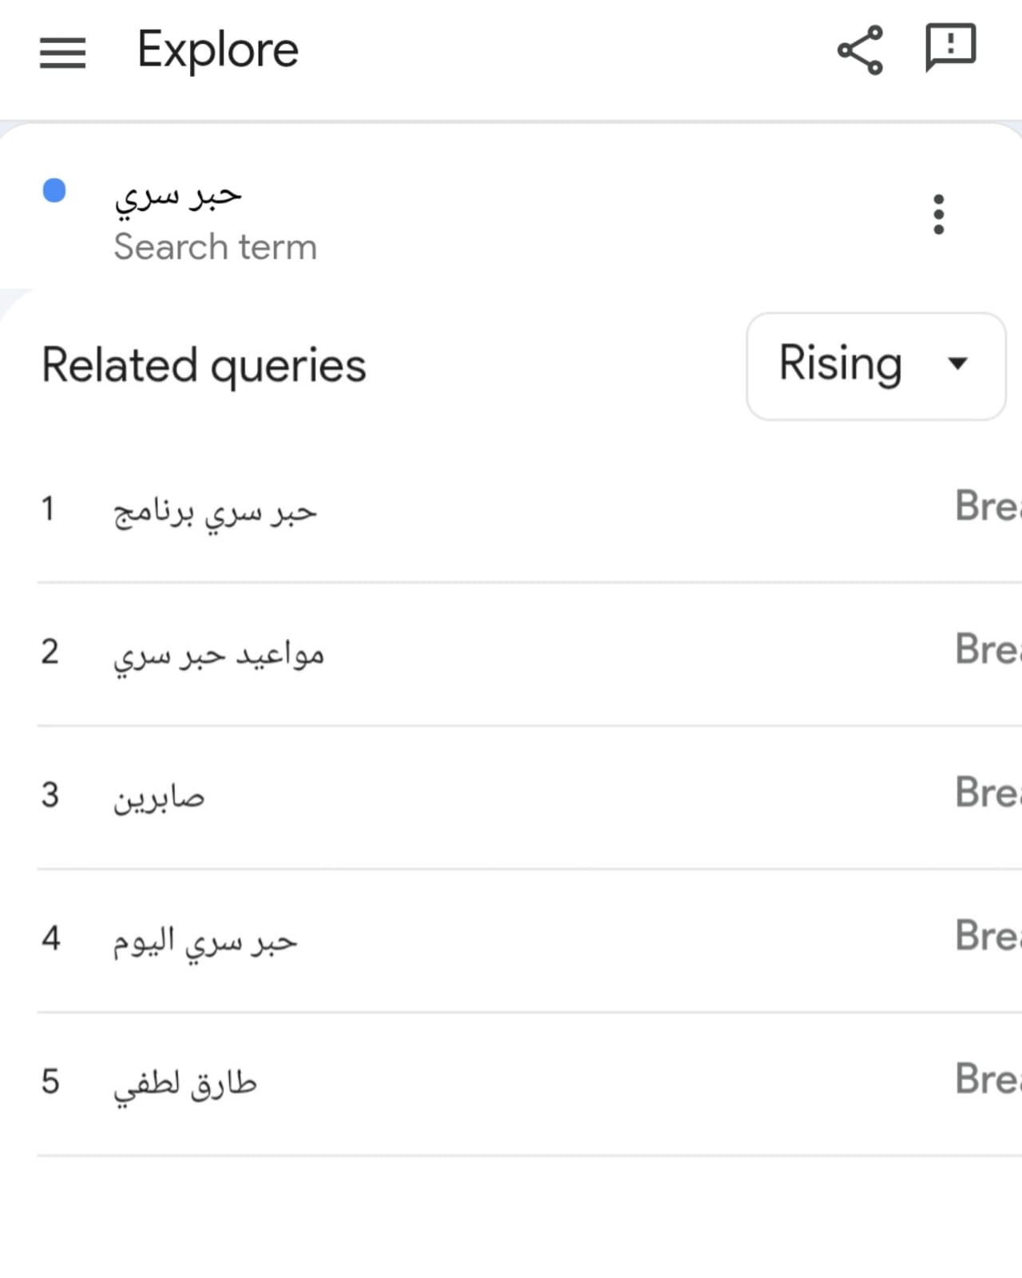
Task: Open the hamburger navigation menu
Action: 62,53
